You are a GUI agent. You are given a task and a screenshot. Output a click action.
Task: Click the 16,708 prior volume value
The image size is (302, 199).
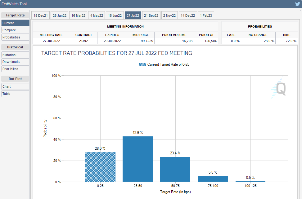tap(187, 41)
